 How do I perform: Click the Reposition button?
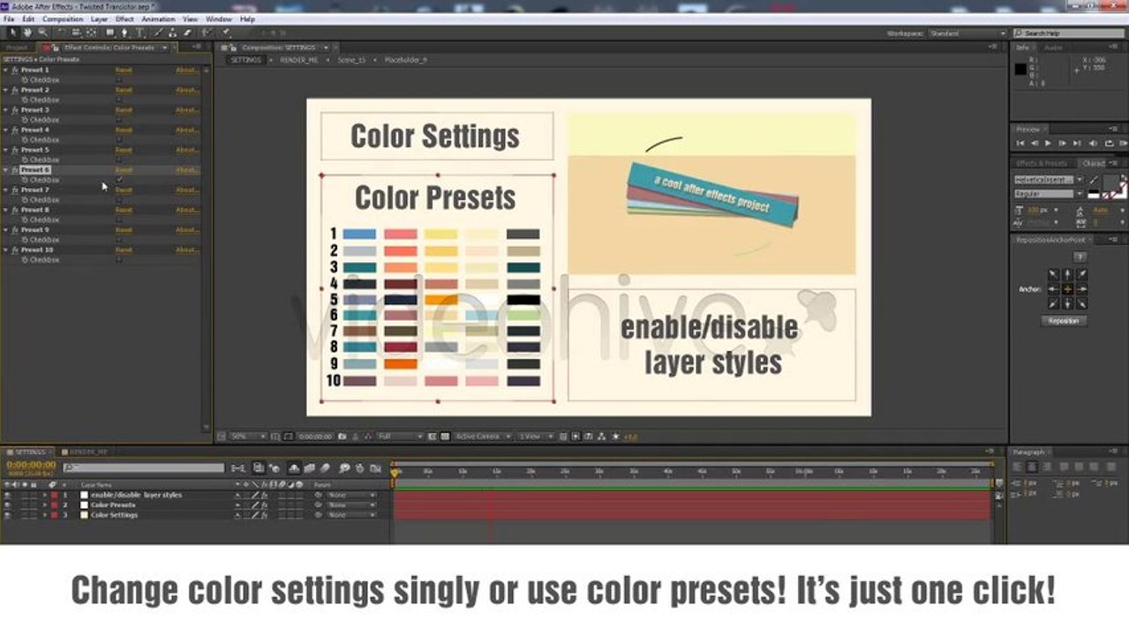[1064, 321]
